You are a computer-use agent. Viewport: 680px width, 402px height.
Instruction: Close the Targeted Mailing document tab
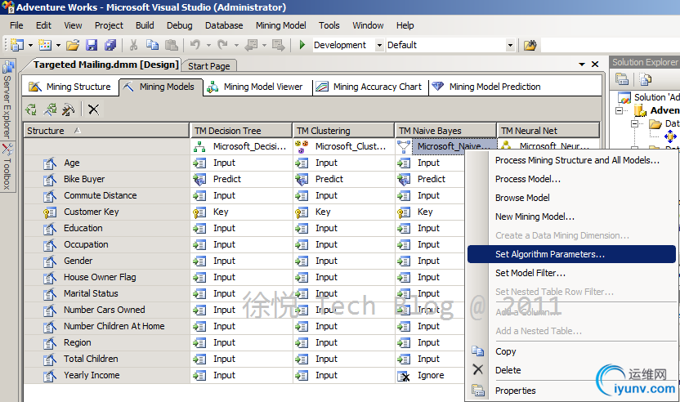click(595, 65)
